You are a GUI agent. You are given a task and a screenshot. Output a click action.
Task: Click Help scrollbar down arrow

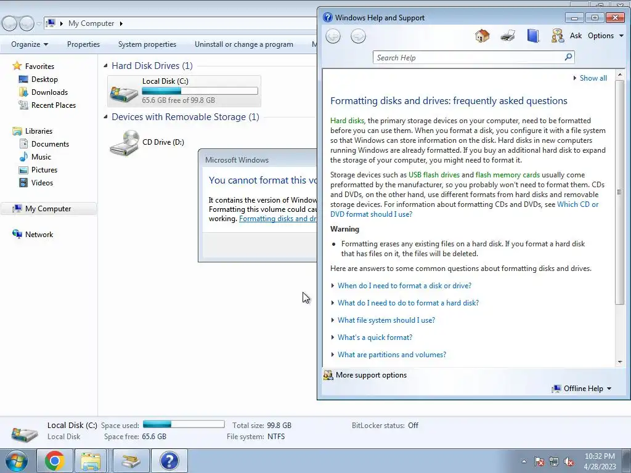620,362
